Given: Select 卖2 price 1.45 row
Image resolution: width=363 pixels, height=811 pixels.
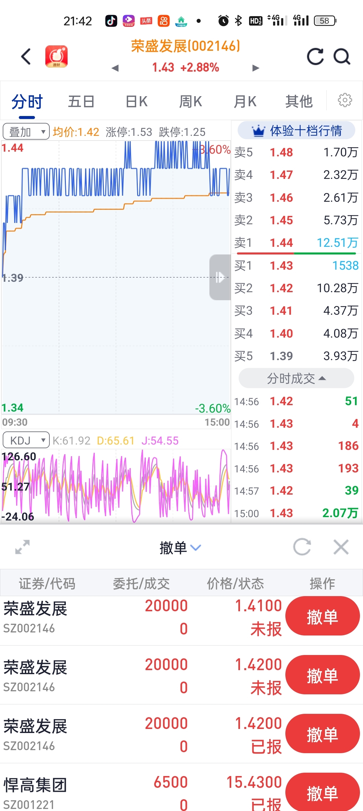Looking at the screenshot, I should pos(296,220).
